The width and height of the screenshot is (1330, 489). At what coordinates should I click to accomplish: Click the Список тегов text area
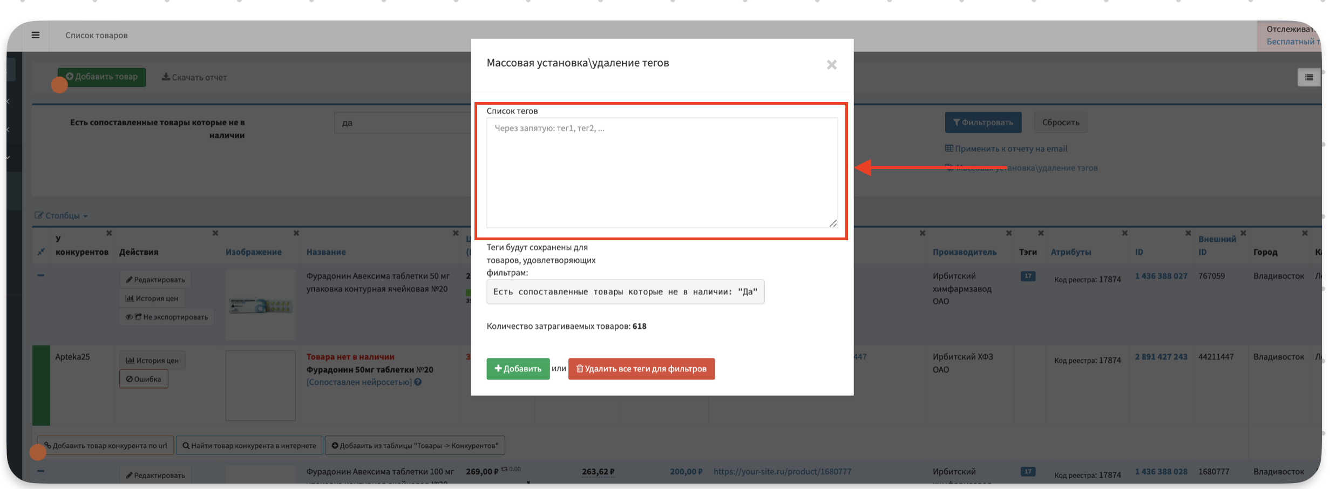click(x=661, y=173)
